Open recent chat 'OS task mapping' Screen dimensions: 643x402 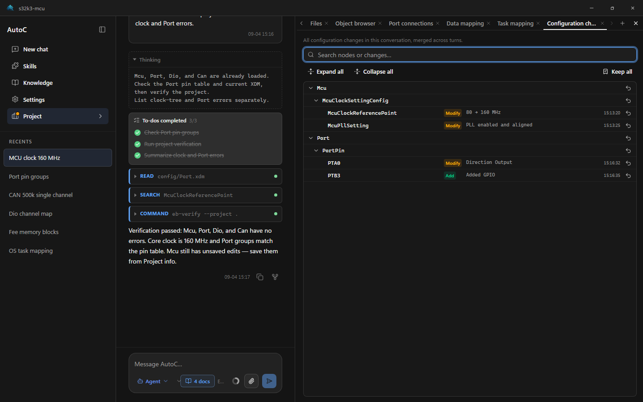pyautogui.click(x=58, y=251)
